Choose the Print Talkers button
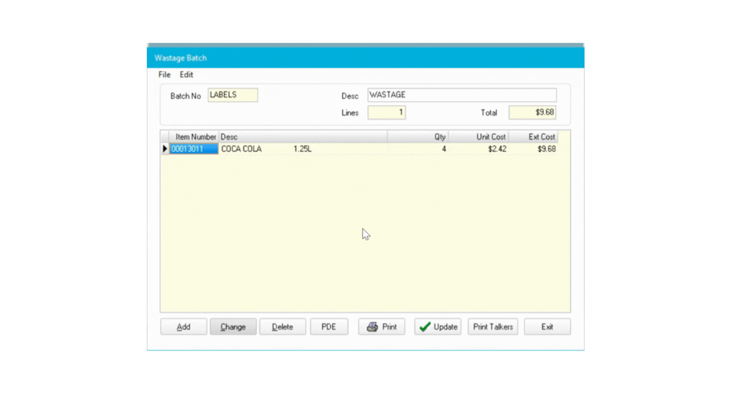The height and width of the screenshot is (393, 731). (x=493, y=327)
